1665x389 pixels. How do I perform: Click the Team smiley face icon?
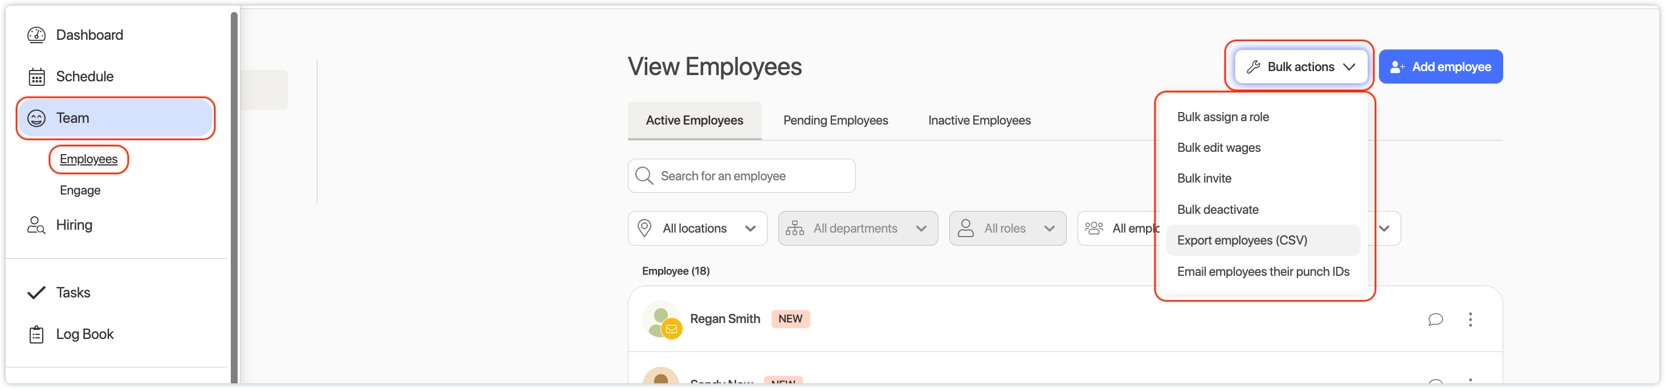pos(36,118)
